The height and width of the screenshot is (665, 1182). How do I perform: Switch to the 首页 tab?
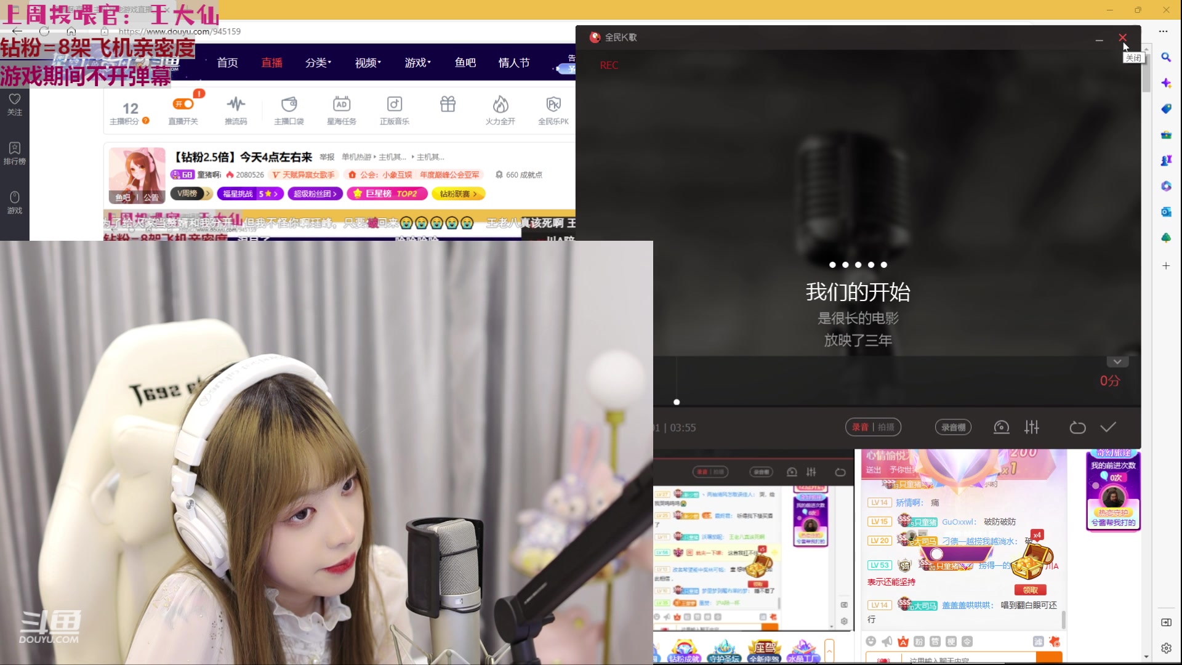[x=227, y=62]
